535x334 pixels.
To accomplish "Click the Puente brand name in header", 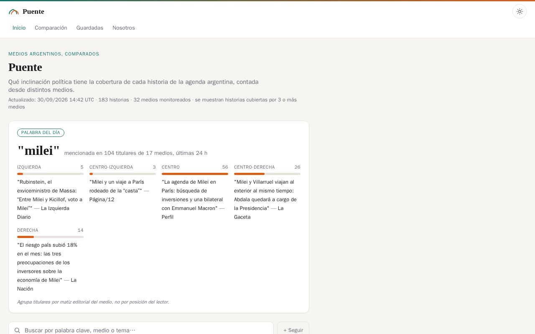I will pyautogui.click(x=33, y=12).
